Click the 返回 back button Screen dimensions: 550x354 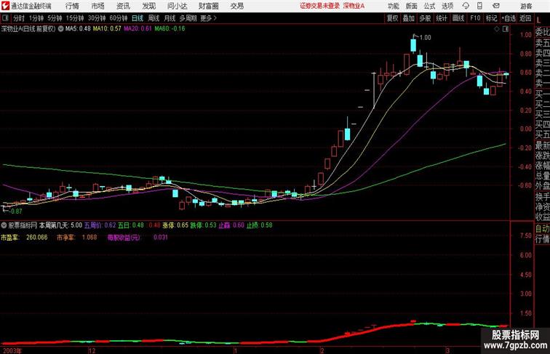pyautogui.click(x=525, y=18)
